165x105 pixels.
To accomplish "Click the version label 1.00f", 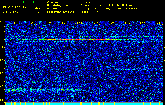I will (36, 2).
